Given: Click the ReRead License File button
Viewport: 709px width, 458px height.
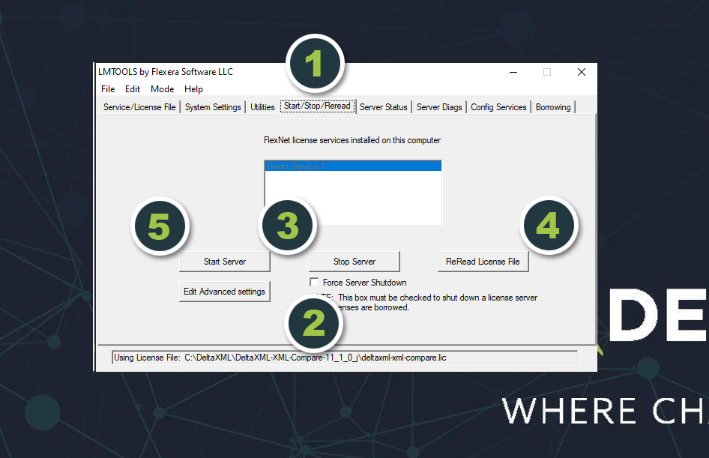Looking at the screenshot, I should coord(483,262).
